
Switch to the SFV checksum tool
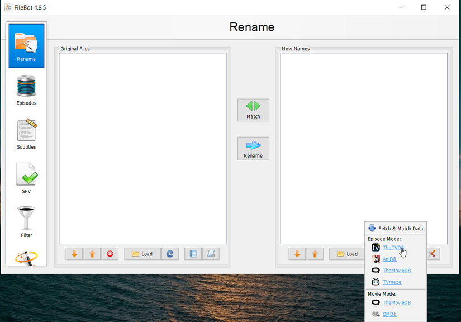[x=26, y=178]
